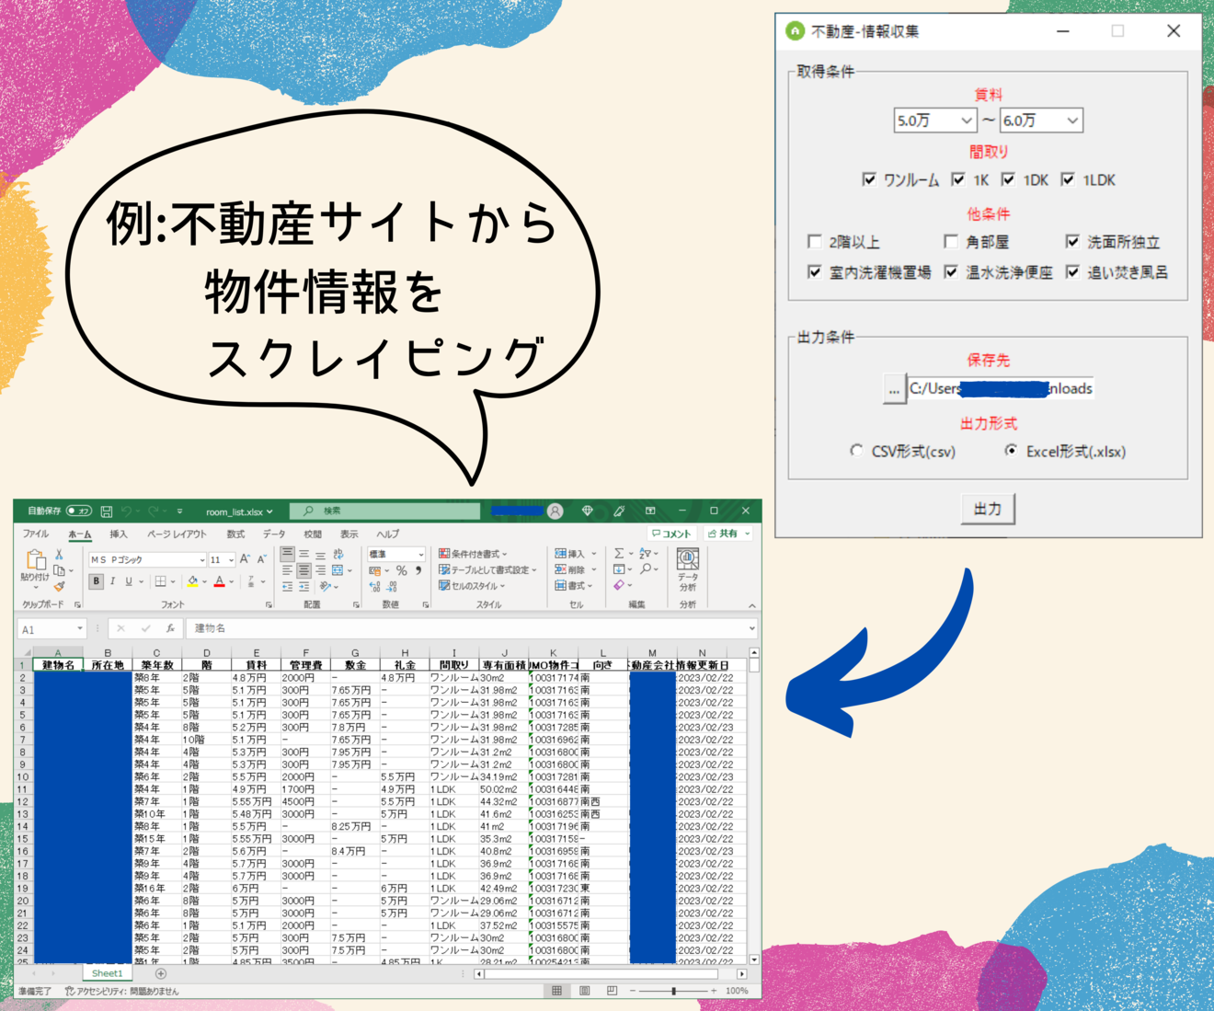Uncheck the 温水洗浄便座 checkbox
The width and height of the screenshot is (1214, 1011).
coord(951,271)
